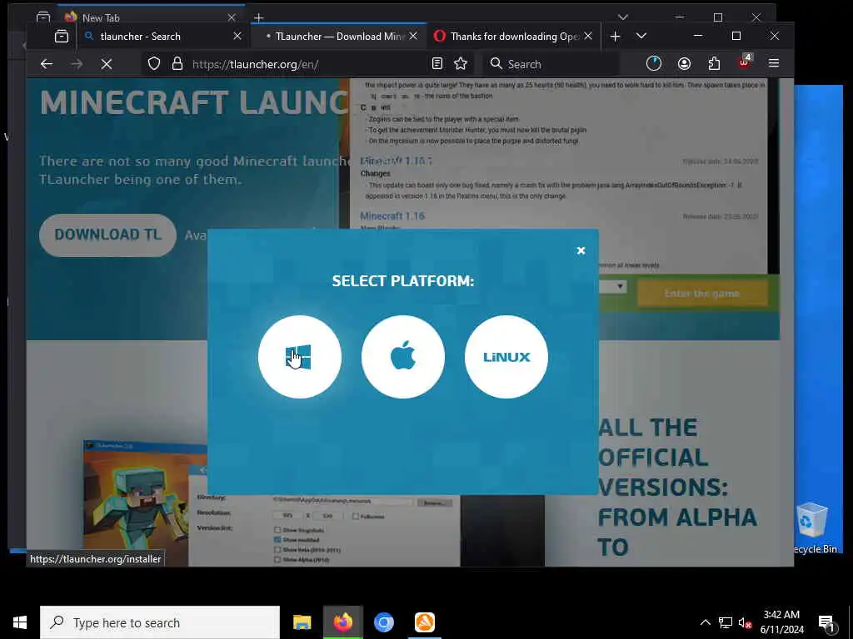
Task: Open the Windows Start menu
Action: 20,622
